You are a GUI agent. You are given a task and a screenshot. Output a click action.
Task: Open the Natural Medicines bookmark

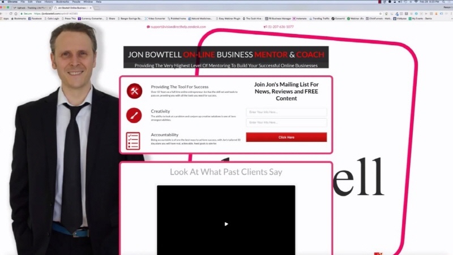[200, 19]
